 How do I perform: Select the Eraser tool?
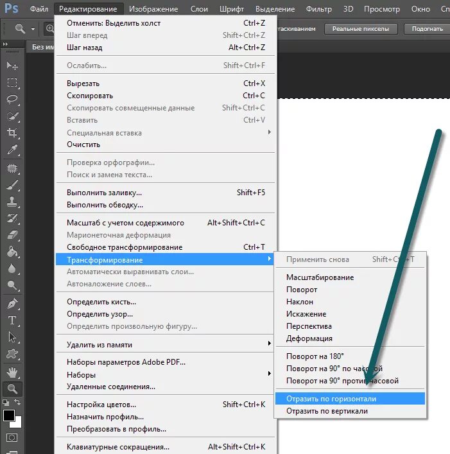click(x=12, y=235)
